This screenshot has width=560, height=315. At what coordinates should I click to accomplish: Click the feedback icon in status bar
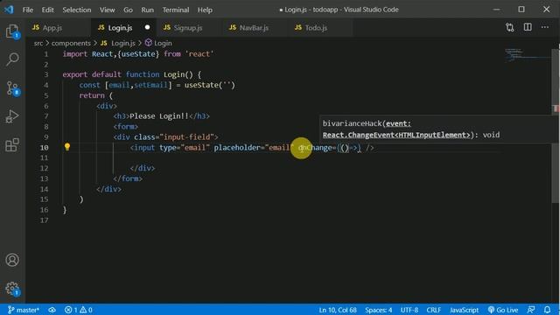(531, 310)
